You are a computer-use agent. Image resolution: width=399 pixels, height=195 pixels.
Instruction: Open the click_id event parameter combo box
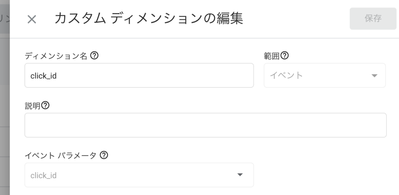(139, 175)
